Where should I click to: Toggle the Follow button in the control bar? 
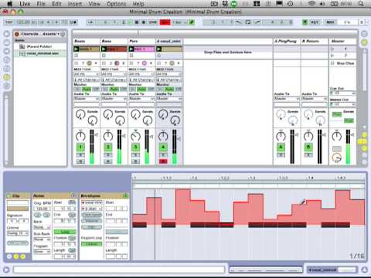tap(90, 22)
